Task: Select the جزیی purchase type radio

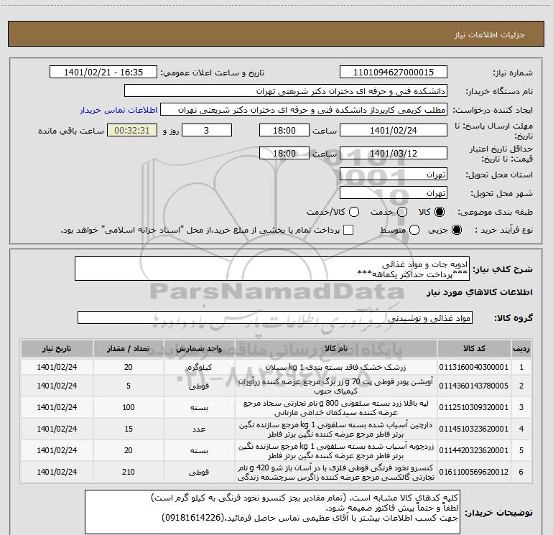Action: [x=456, y=231]
